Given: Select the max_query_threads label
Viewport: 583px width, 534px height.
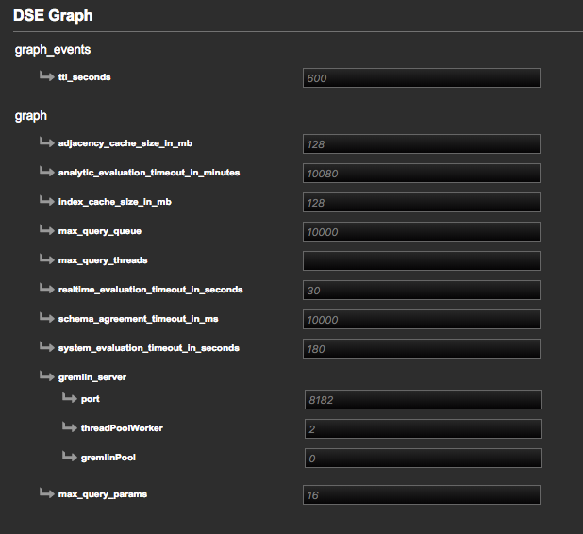Looking at the screenshot, I should tap(103, 260).
